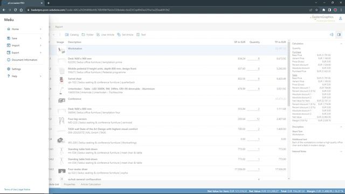Click the Four-seater diner sofa thumbnail
Screen dimensions: 345x194
(x=61, y=171)
